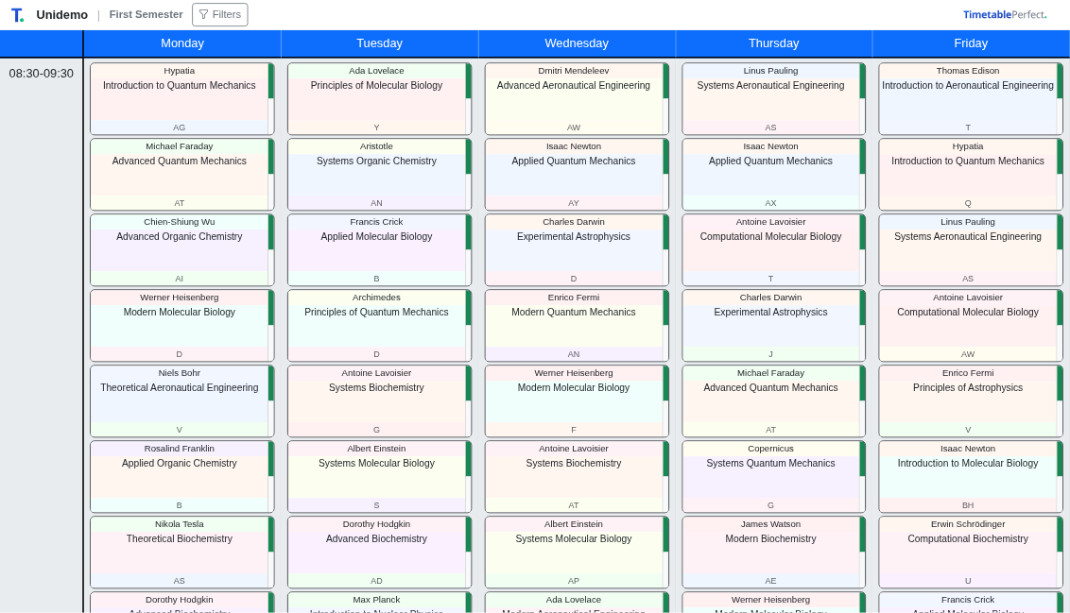Open Chien-Shiung Wu Advanced Organic Chemistry card
1070x613 pixels.
(x=182, y=250)
